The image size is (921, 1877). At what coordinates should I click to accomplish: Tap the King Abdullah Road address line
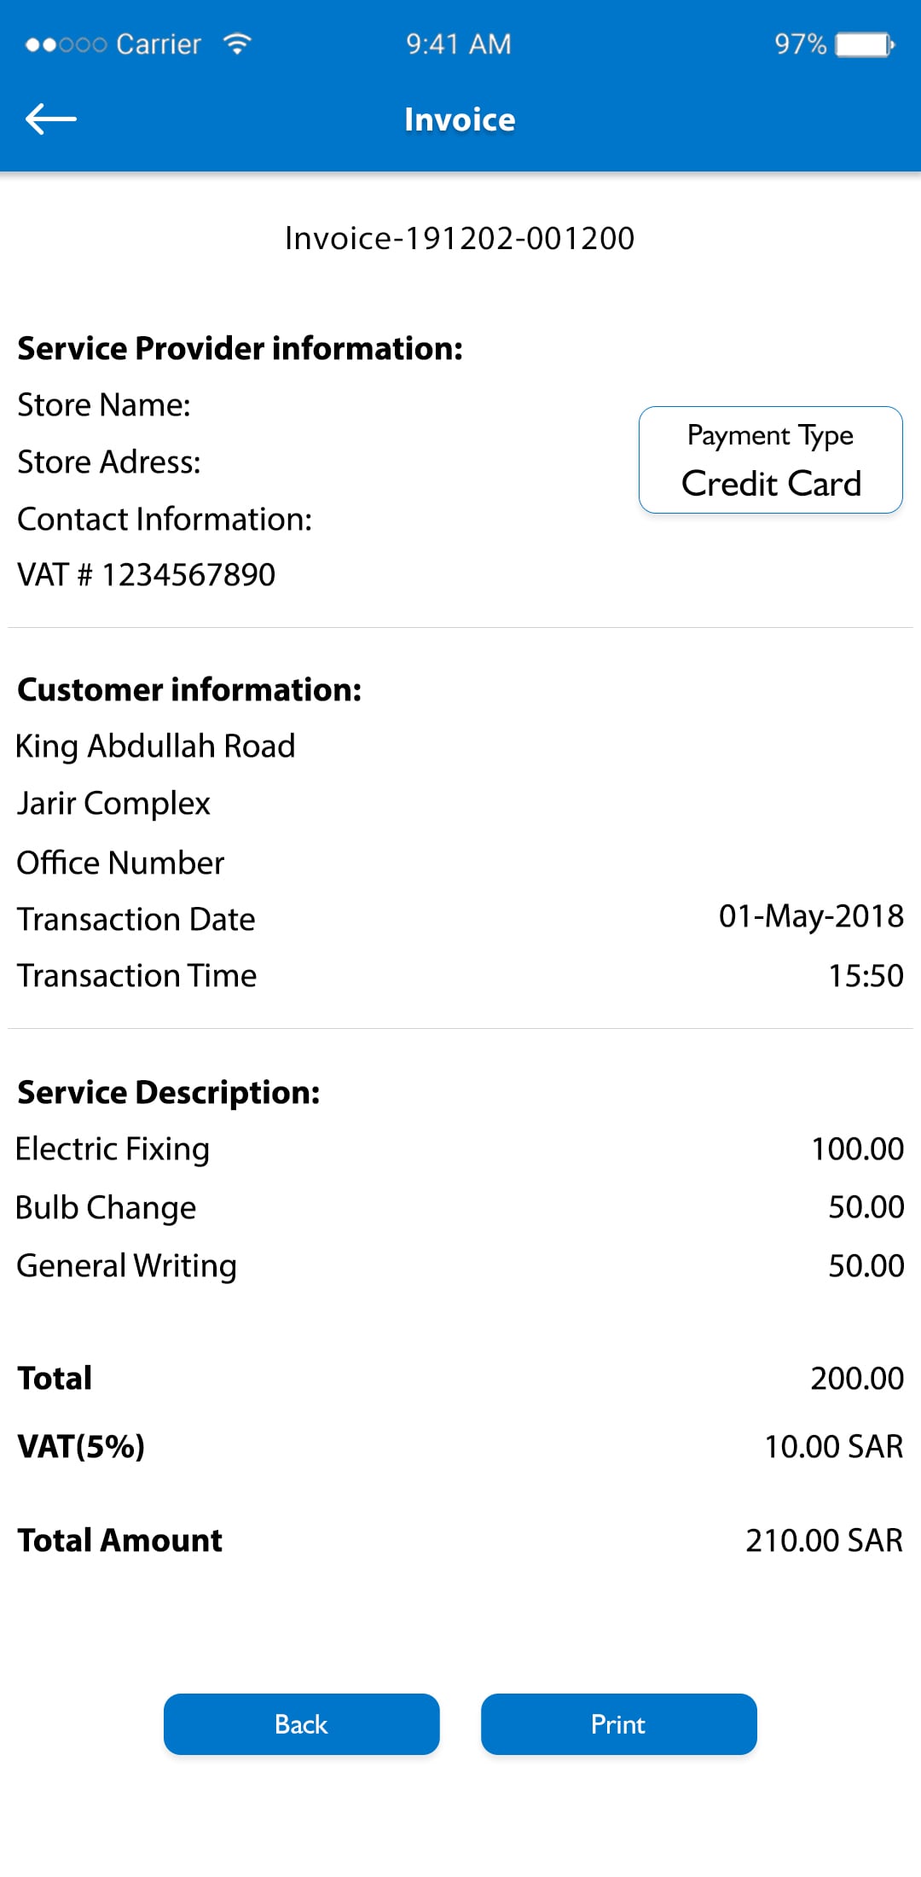pos(156,747)
